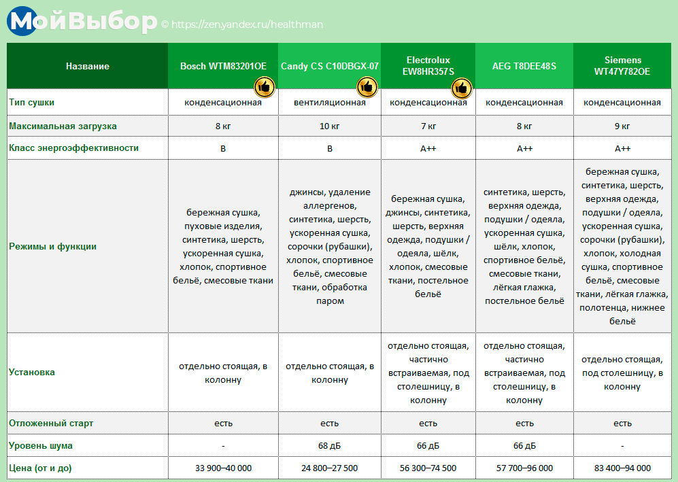Select the Electrolux 66 дБ noise cell
The width and height of the screenshot is (678, 482).
coord(428,446)
